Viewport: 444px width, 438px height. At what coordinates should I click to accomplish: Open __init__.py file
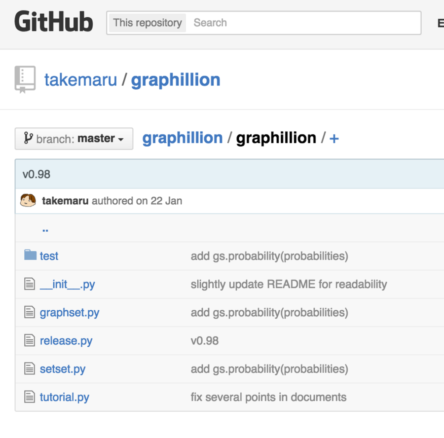tap(68, 284)
